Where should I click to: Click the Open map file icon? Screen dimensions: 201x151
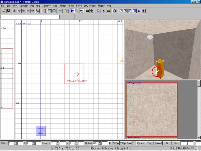(x=4, y=11)
